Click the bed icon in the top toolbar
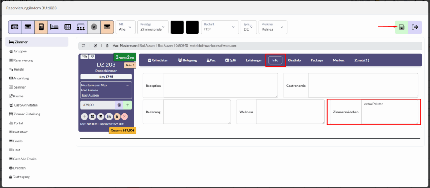 (x=54, y=27)
